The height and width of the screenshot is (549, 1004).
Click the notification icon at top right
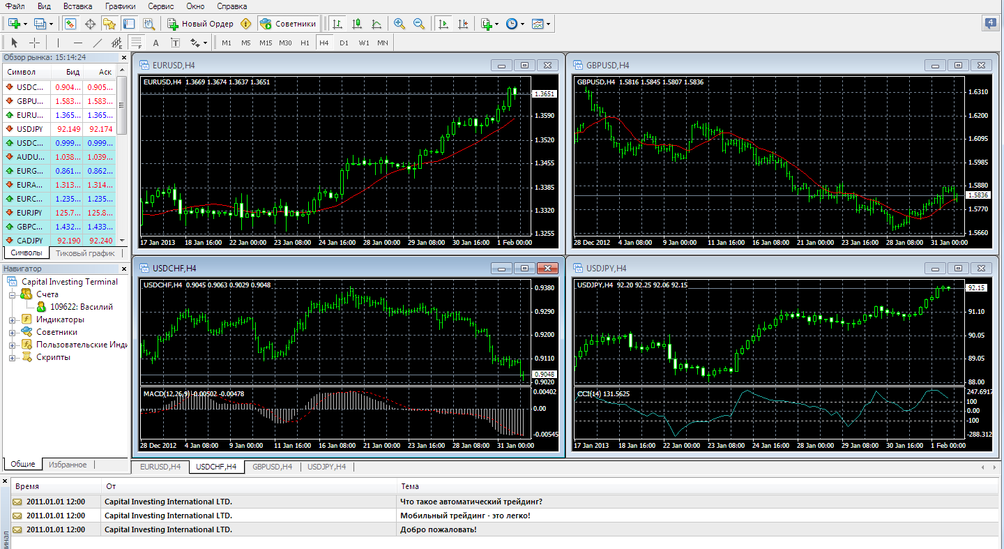click(991, 24)
